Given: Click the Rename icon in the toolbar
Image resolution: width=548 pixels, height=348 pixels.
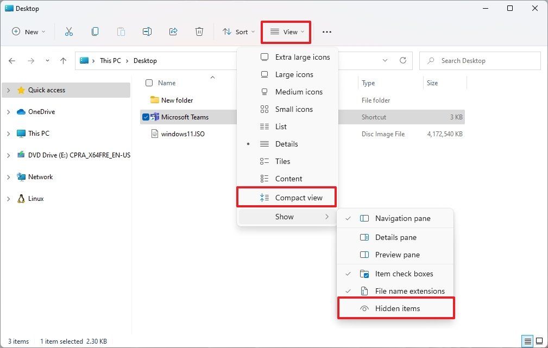Looking at the screenshot, I should pyautogui.click(x=147, y=31).
